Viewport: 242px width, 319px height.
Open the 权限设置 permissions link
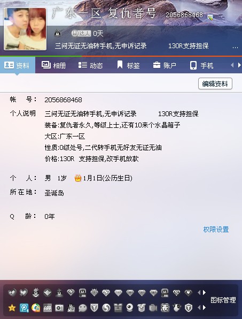coord(216,229)
